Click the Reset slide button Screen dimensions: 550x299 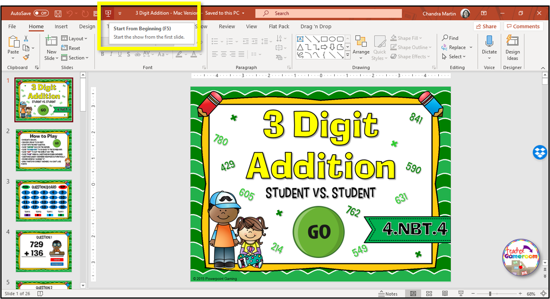click(71, 48)
